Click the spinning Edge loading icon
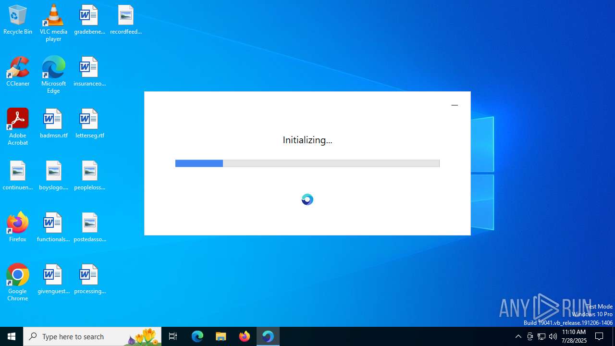 pos(307,199)
